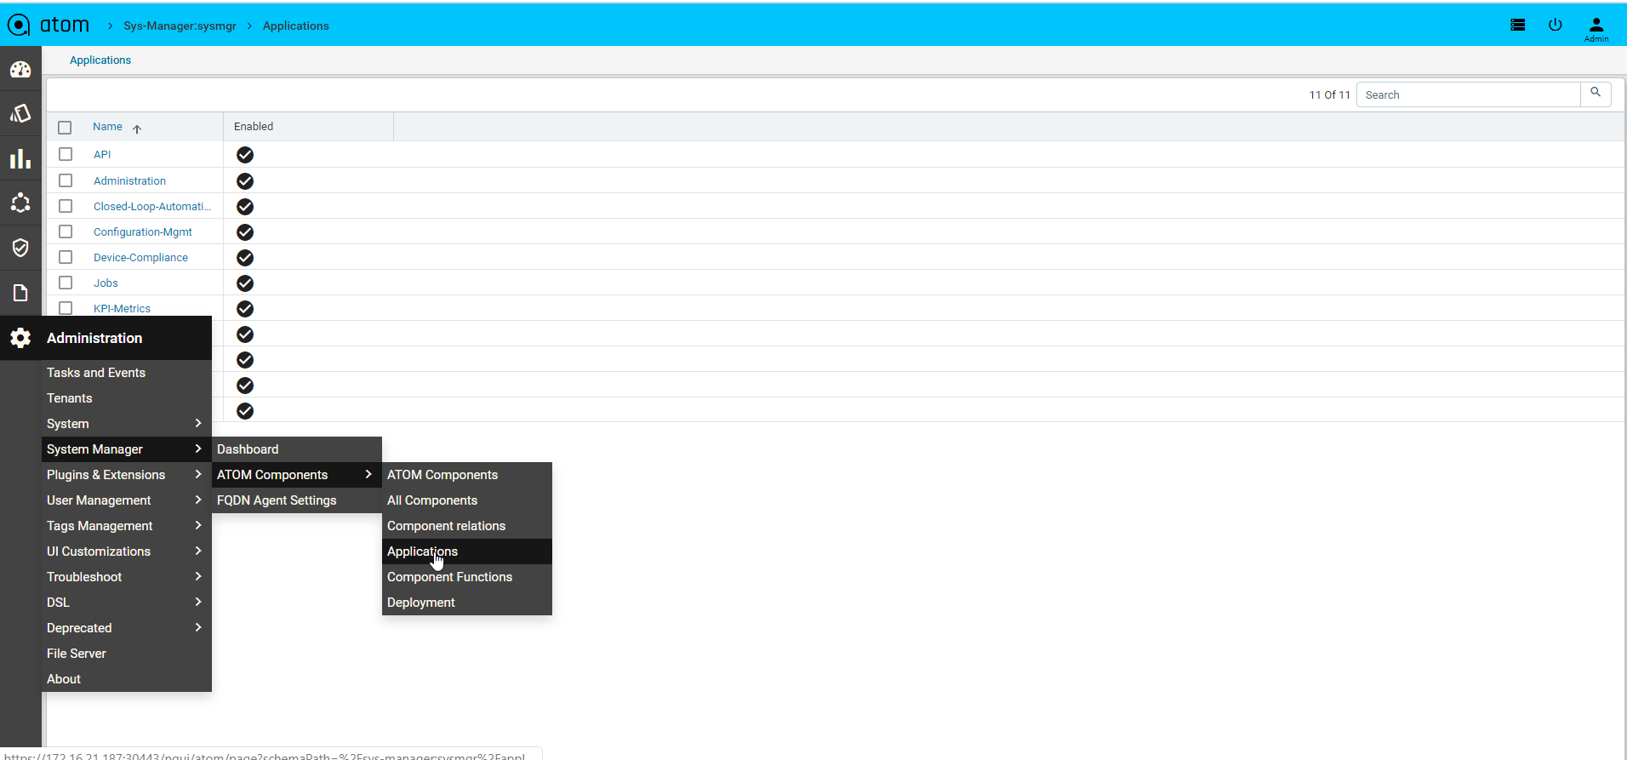Select Dashboard under System Manager
This screenshot has width=1627, height=760.
pos(296,449)
